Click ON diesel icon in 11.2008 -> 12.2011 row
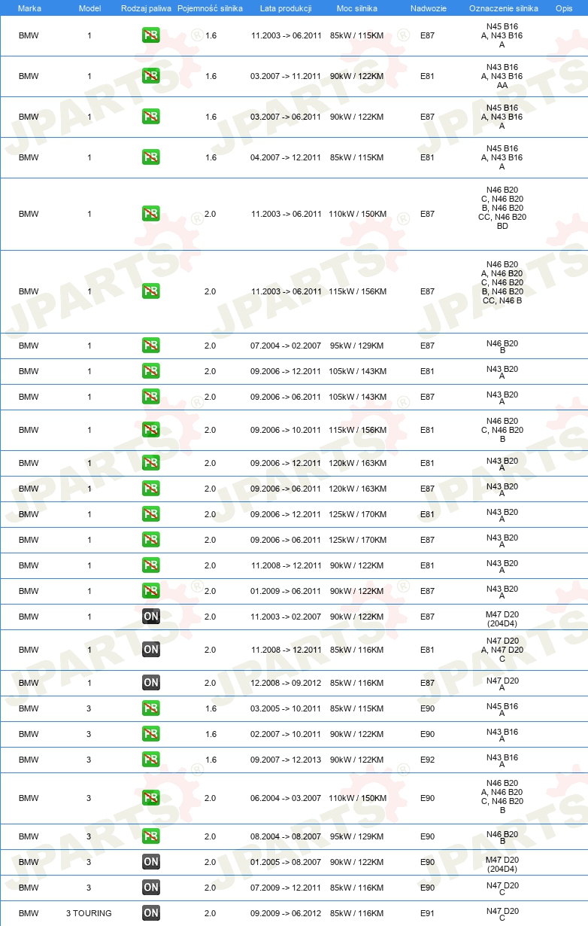The height and width of the screenshot is (926, 588). coord(151,650)
